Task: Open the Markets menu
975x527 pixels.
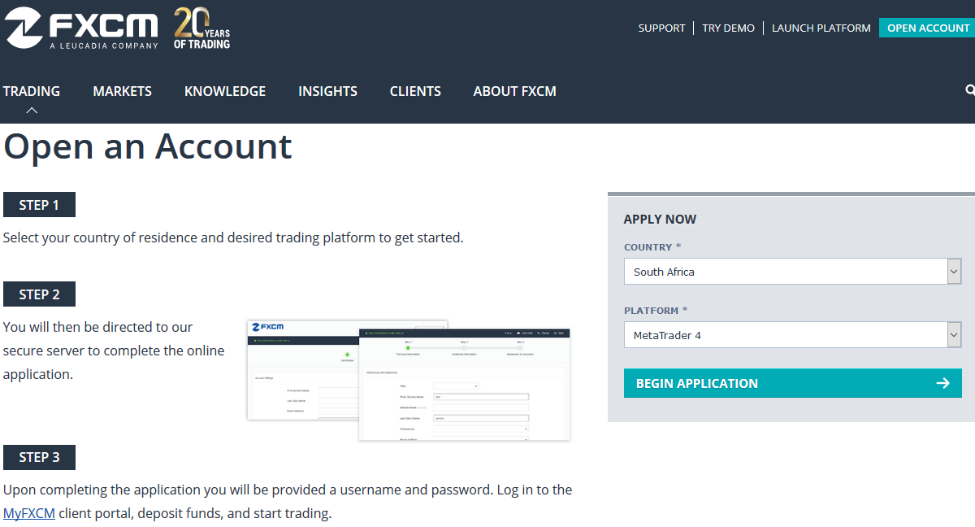Action: click(x=123, y=91)
